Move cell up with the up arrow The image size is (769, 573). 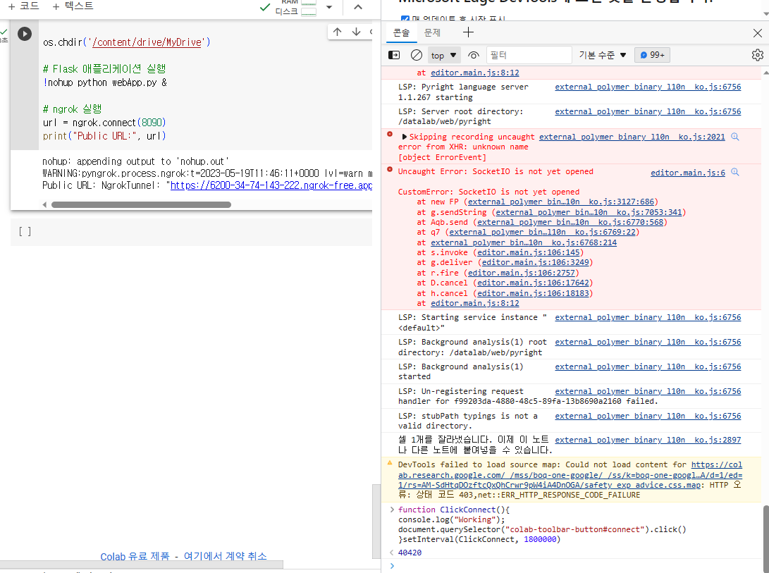pos(338,32)
